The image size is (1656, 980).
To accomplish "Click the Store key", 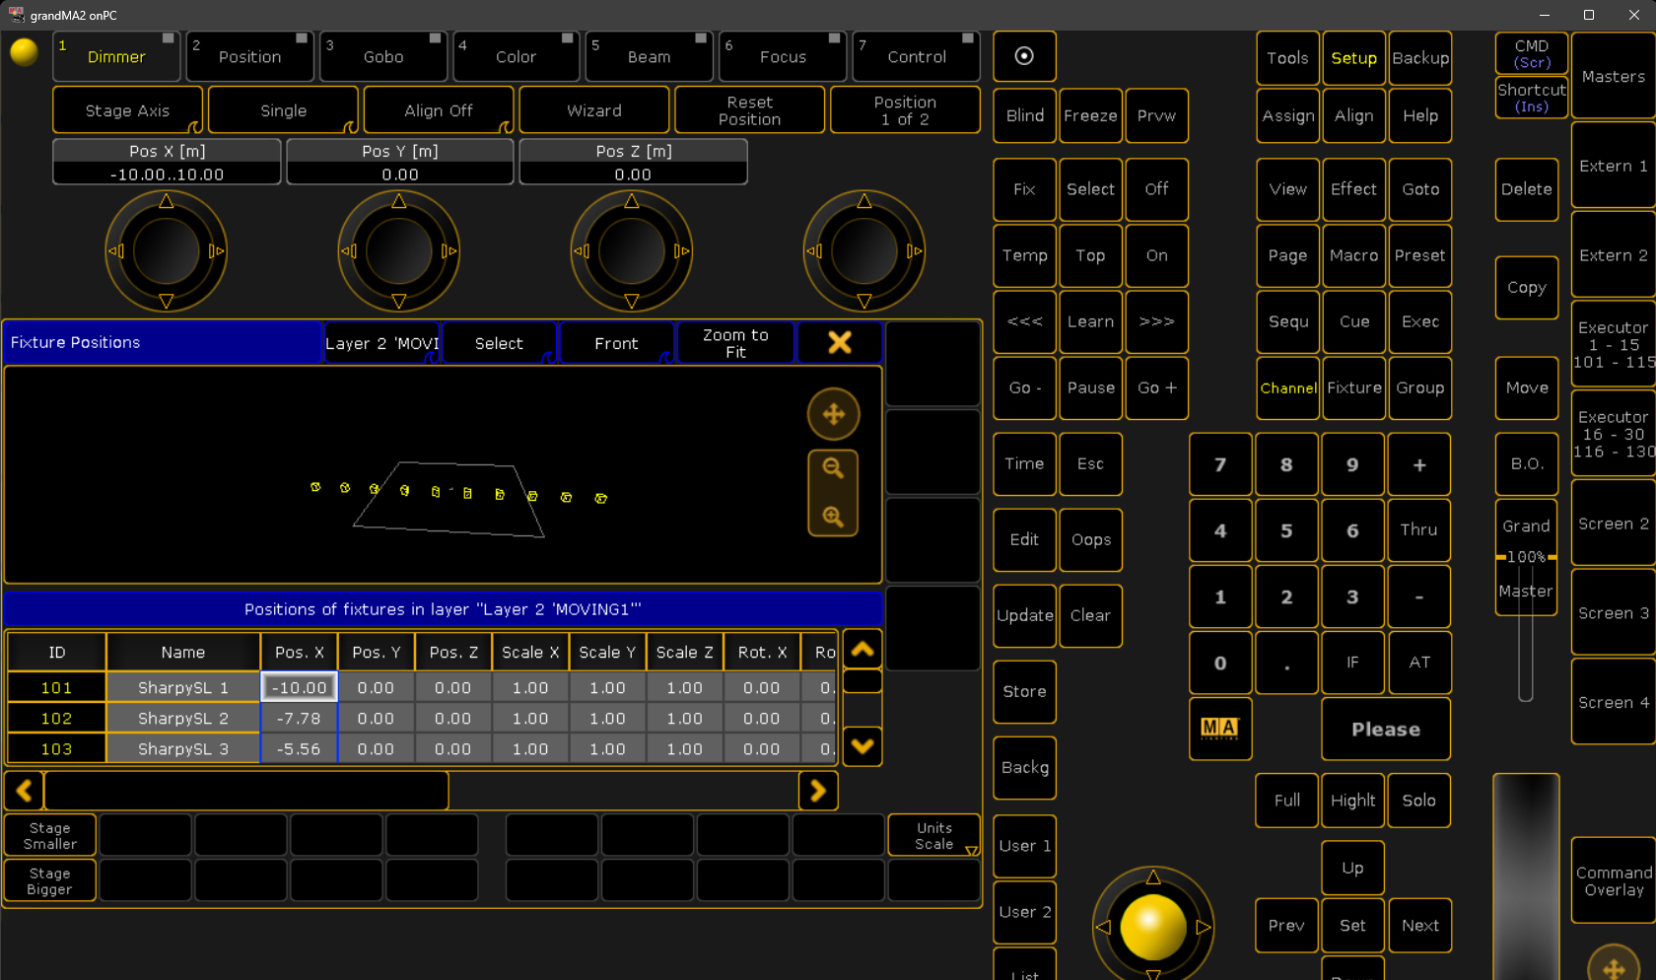I will 1024,691.
